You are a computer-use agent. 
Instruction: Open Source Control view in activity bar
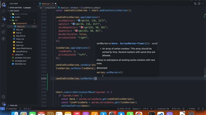click(4, 18)
